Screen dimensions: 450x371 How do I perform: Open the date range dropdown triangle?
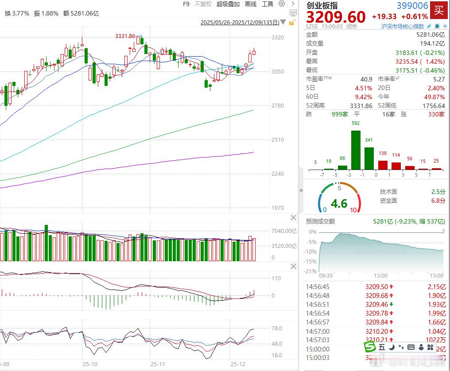(x=283, y=22)
